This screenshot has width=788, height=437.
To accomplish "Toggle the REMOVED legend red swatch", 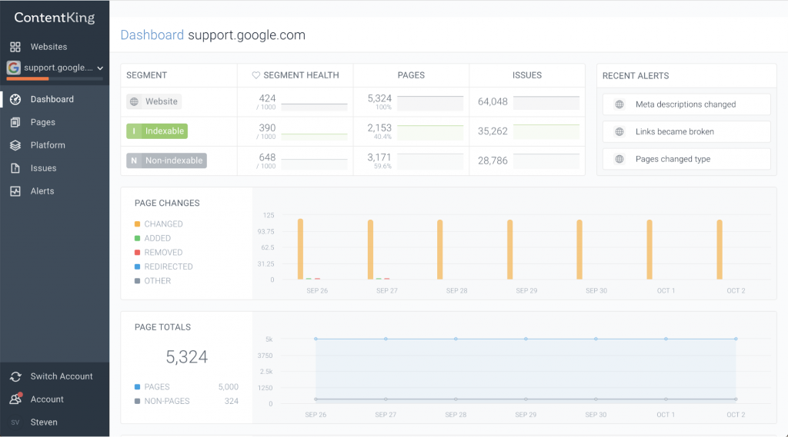I will [x=137, y=253].
